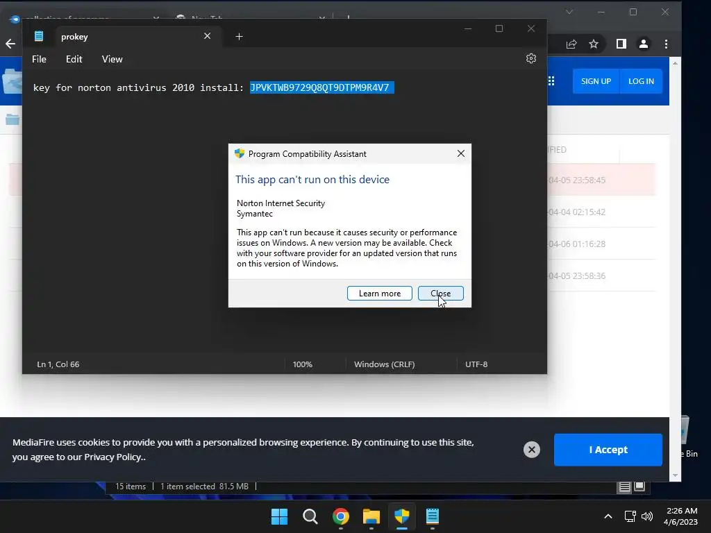Viewport: 711px width, 533px height.
Task: Click the Ln 1, Col 66 status entry
Action: [x=58, y=364]
